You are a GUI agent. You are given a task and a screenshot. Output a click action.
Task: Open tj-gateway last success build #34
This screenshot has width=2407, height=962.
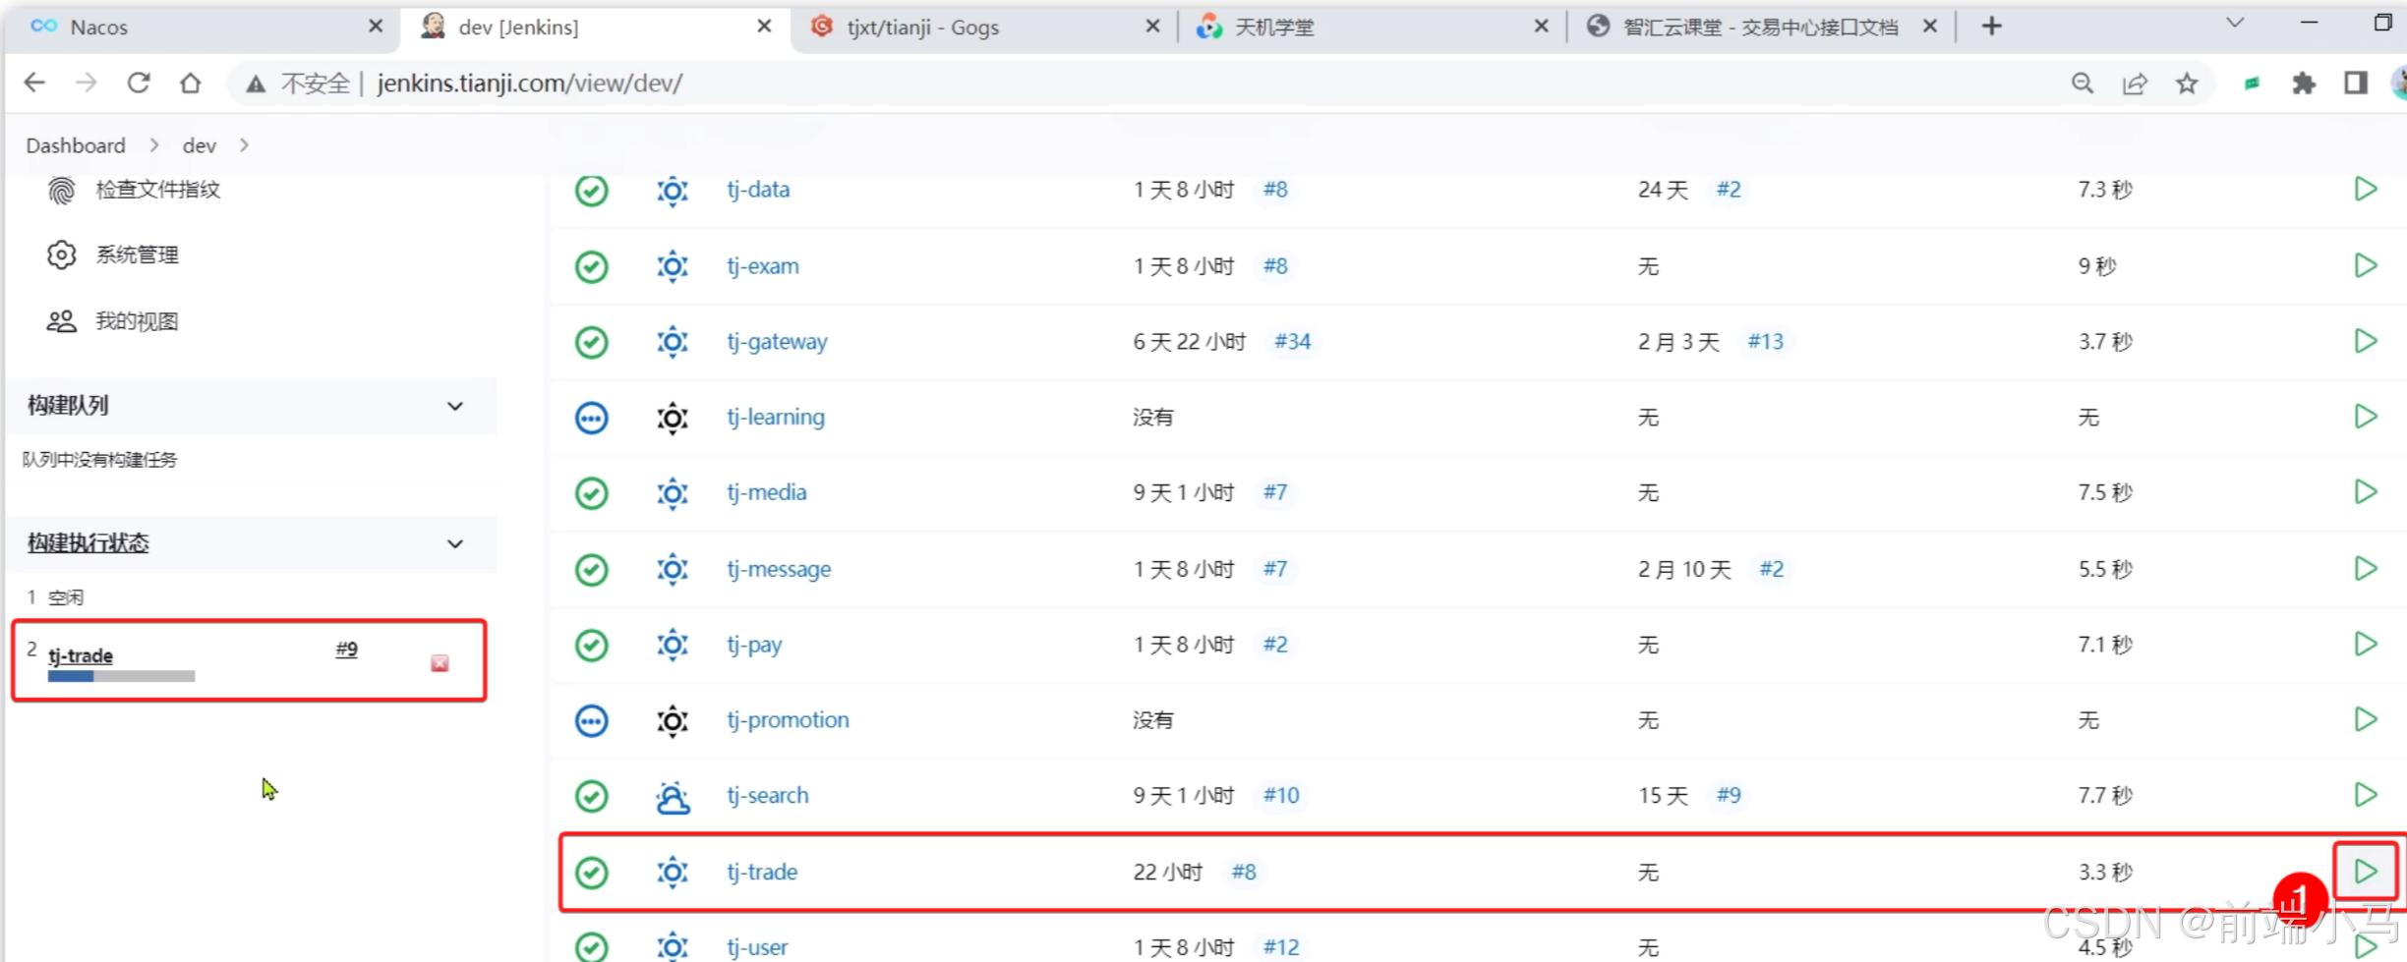tap(1292, 342)
